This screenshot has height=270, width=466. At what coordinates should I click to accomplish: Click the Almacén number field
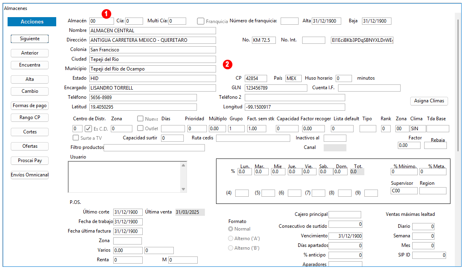[102, 21]
